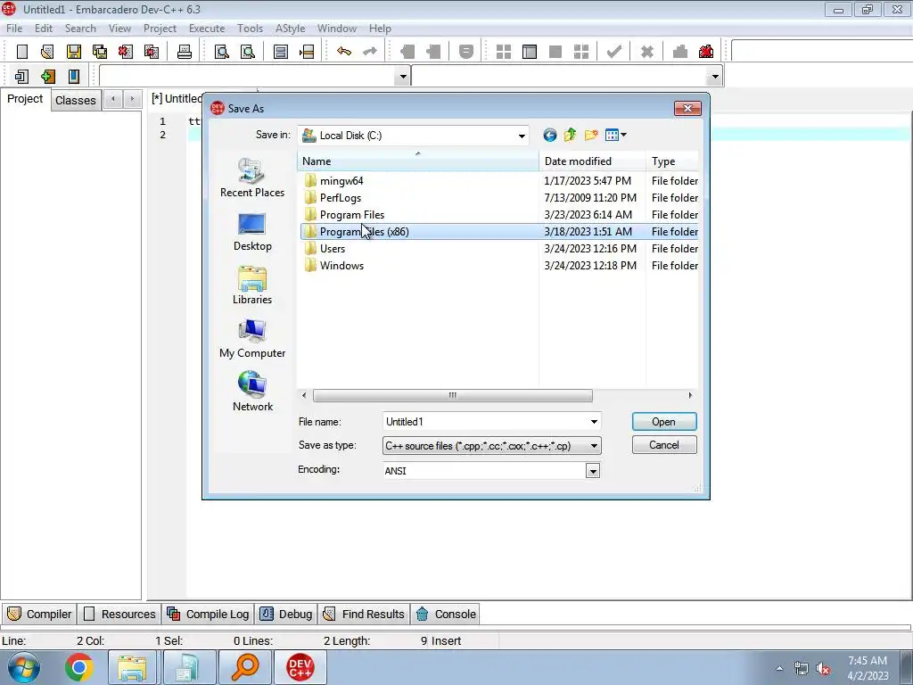Go to Desktop in Save As sidebar
Image resolution: width=913 pixels, height=685 pixels.
252,232
